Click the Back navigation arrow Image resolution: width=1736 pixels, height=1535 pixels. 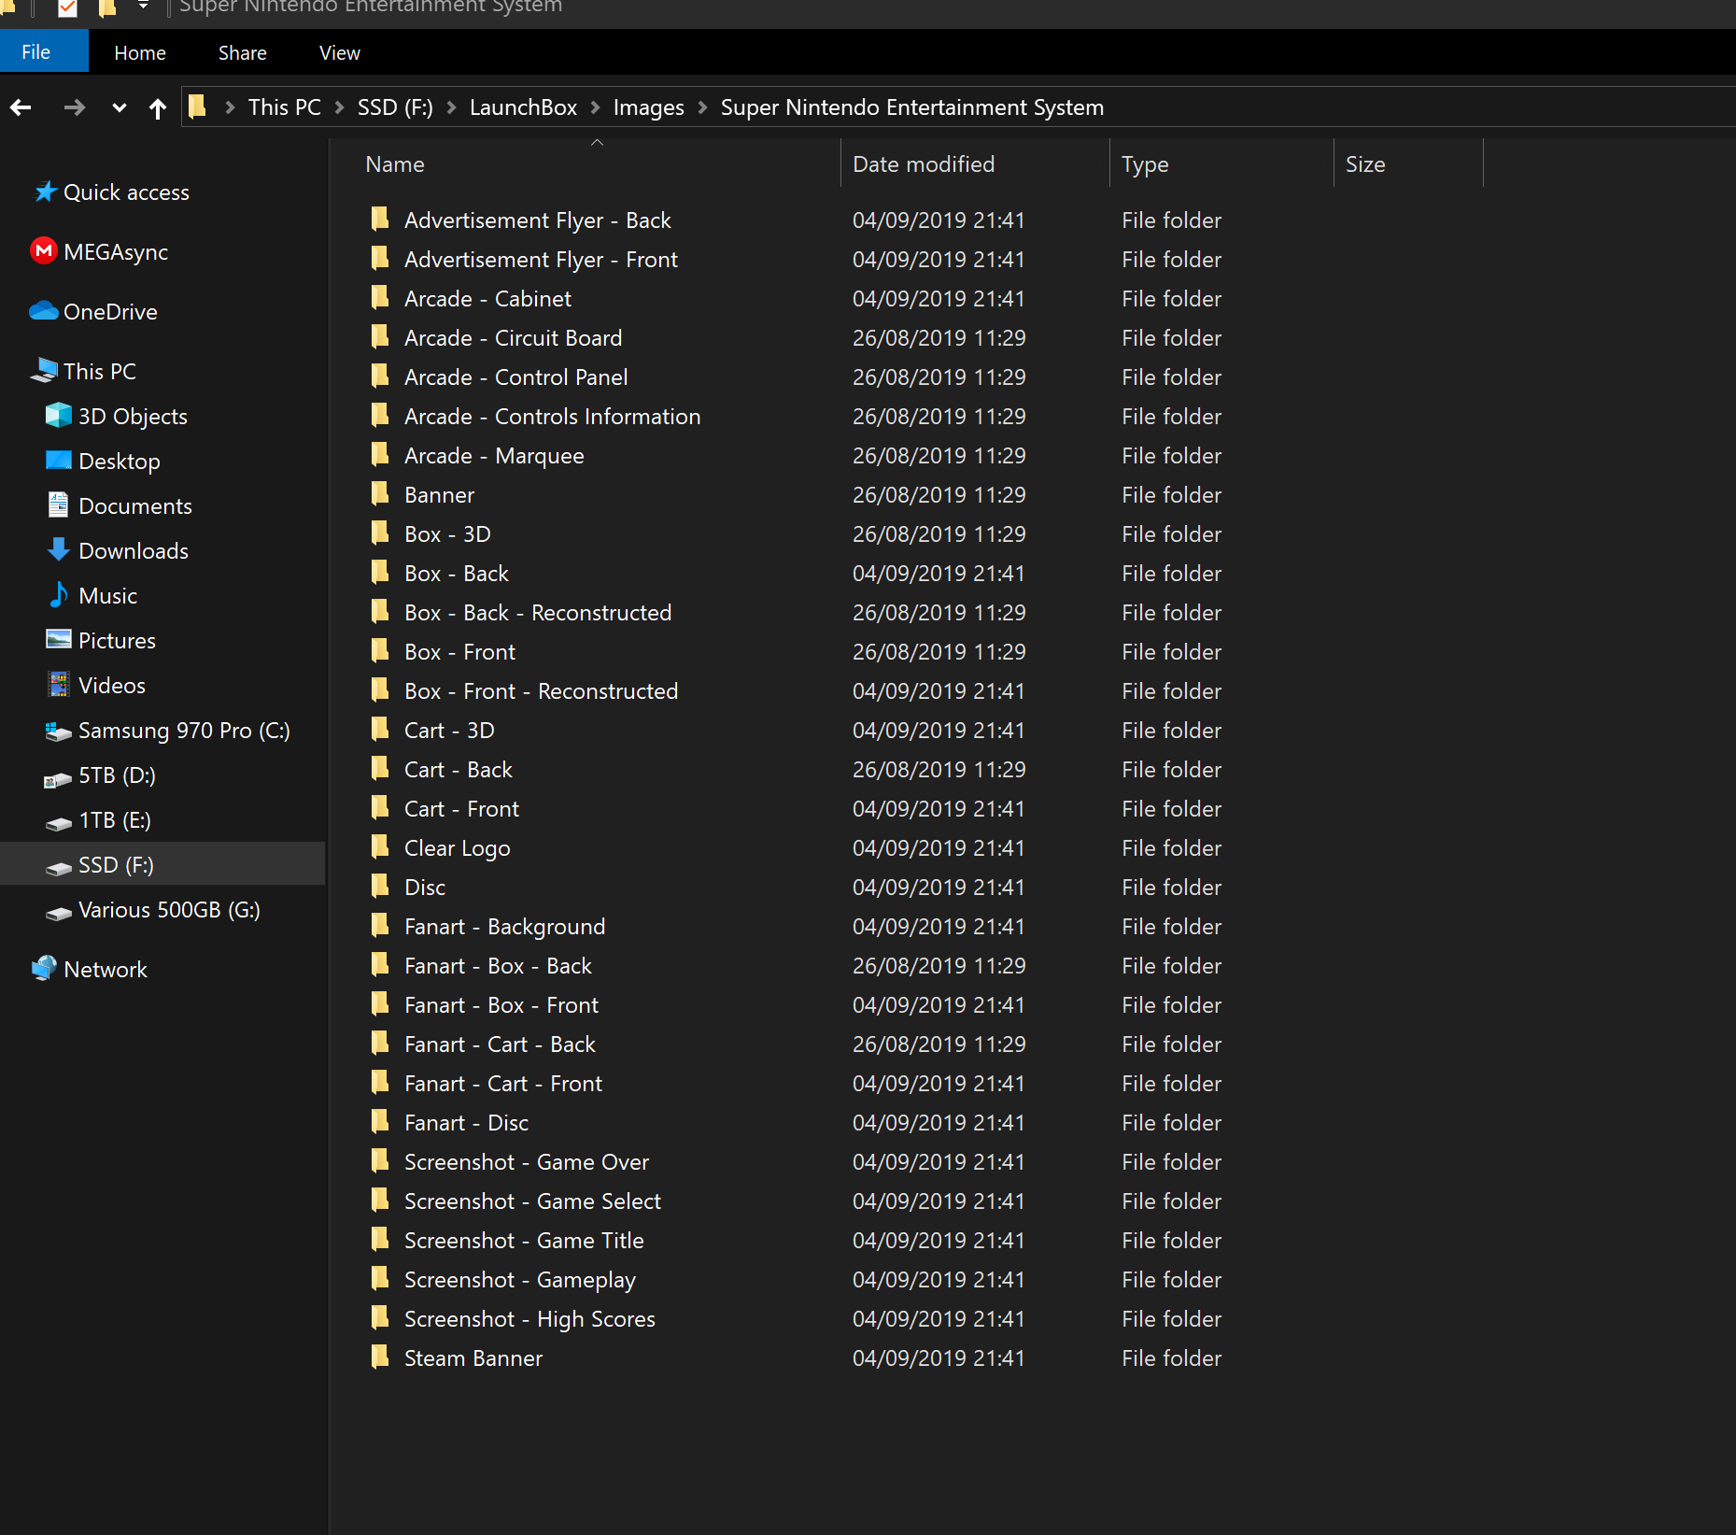(x=21, y=107)
